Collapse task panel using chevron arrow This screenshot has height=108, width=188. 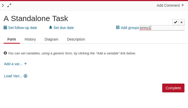3,5
